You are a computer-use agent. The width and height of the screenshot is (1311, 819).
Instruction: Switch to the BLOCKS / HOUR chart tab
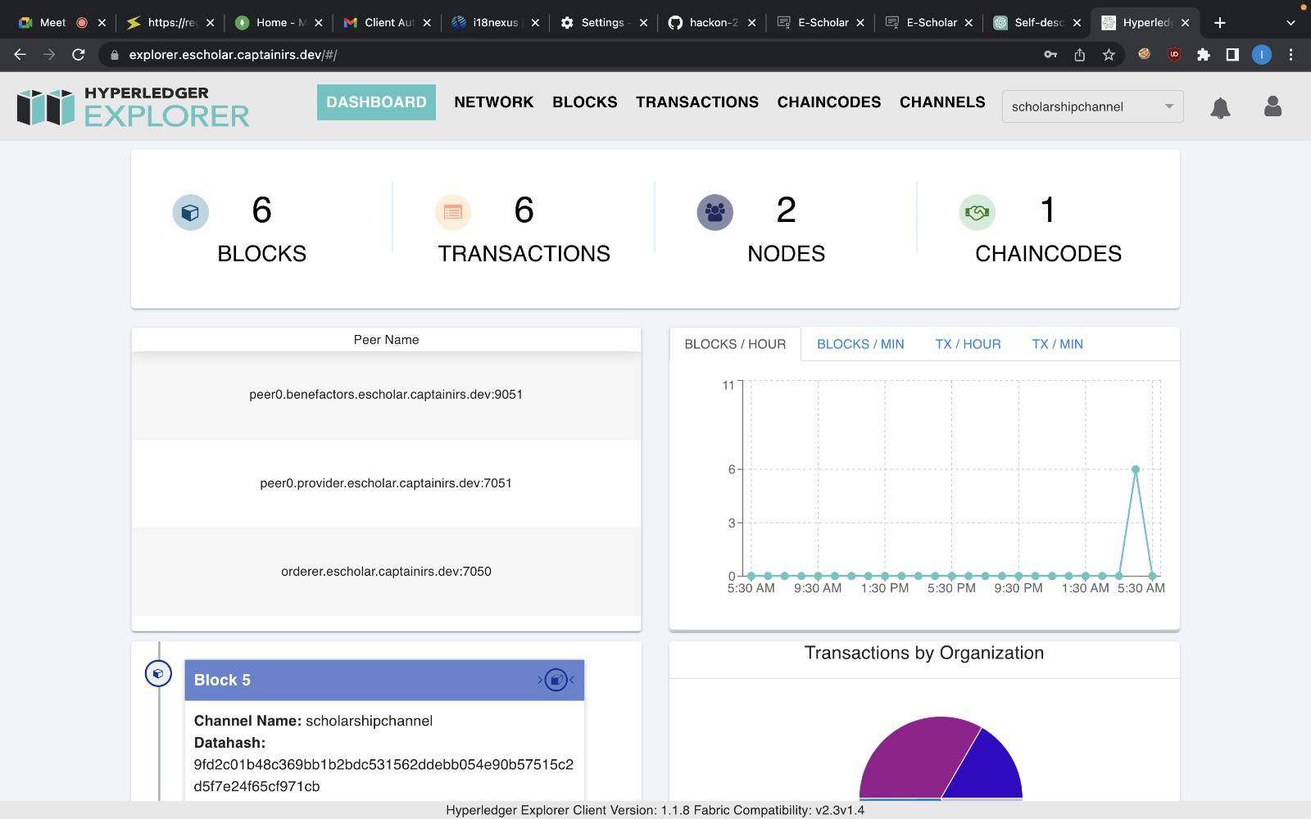tap(735, 344)
